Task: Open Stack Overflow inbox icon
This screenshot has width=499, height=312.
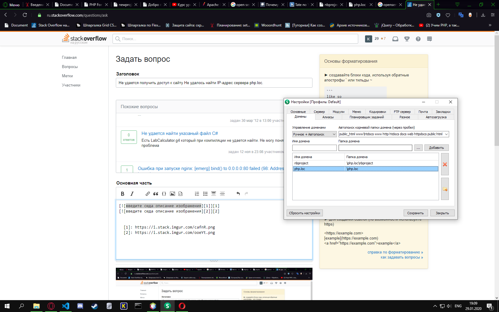Action: coord(395,39)
